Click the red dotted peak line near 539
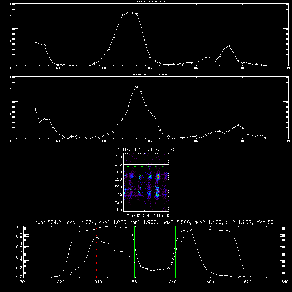The width and height of the screenshot is (292, 292). click(x=96, y=251)
